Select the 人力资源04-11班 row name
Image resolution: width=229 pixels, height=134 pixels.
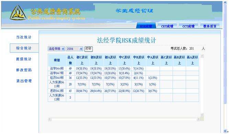click(57, 84)
